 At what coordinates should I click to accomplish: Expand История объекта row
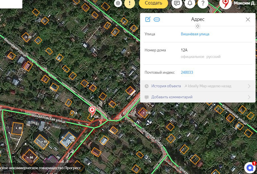(x=198, y=86)
